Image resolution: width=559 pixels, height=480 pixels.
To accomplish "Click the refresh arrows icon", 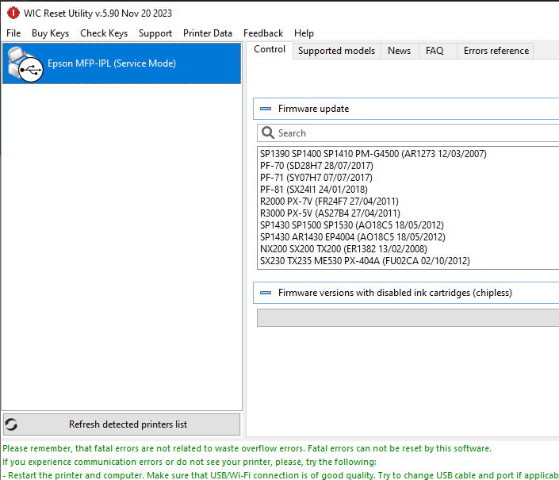I will (11, 424).
